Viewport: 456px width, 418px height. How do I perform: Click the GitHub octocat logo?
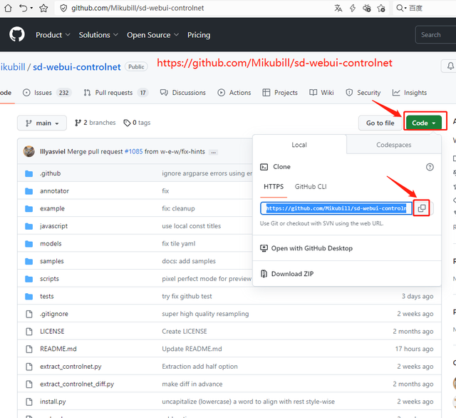17,34
